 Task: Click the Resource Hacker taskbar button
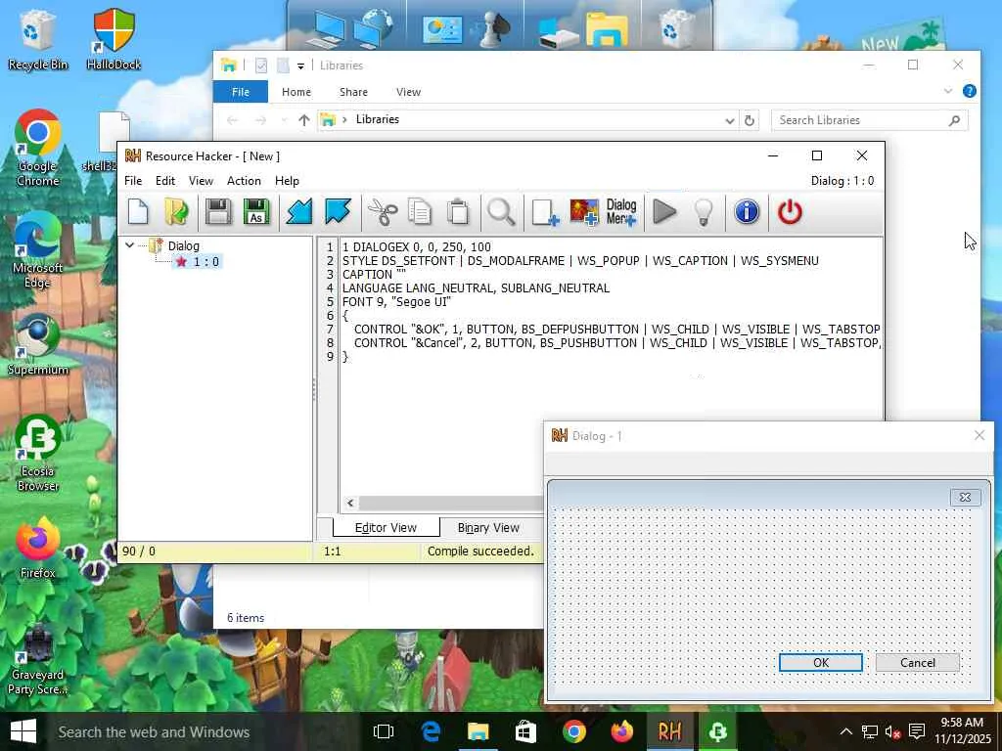[669, 731]
